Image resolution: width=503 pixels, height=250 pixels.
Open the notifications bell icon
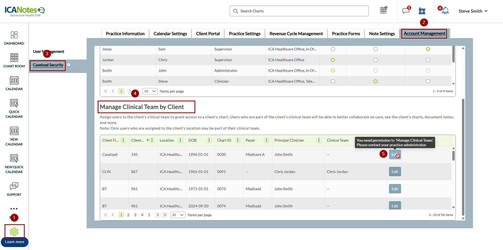point(445,11)
